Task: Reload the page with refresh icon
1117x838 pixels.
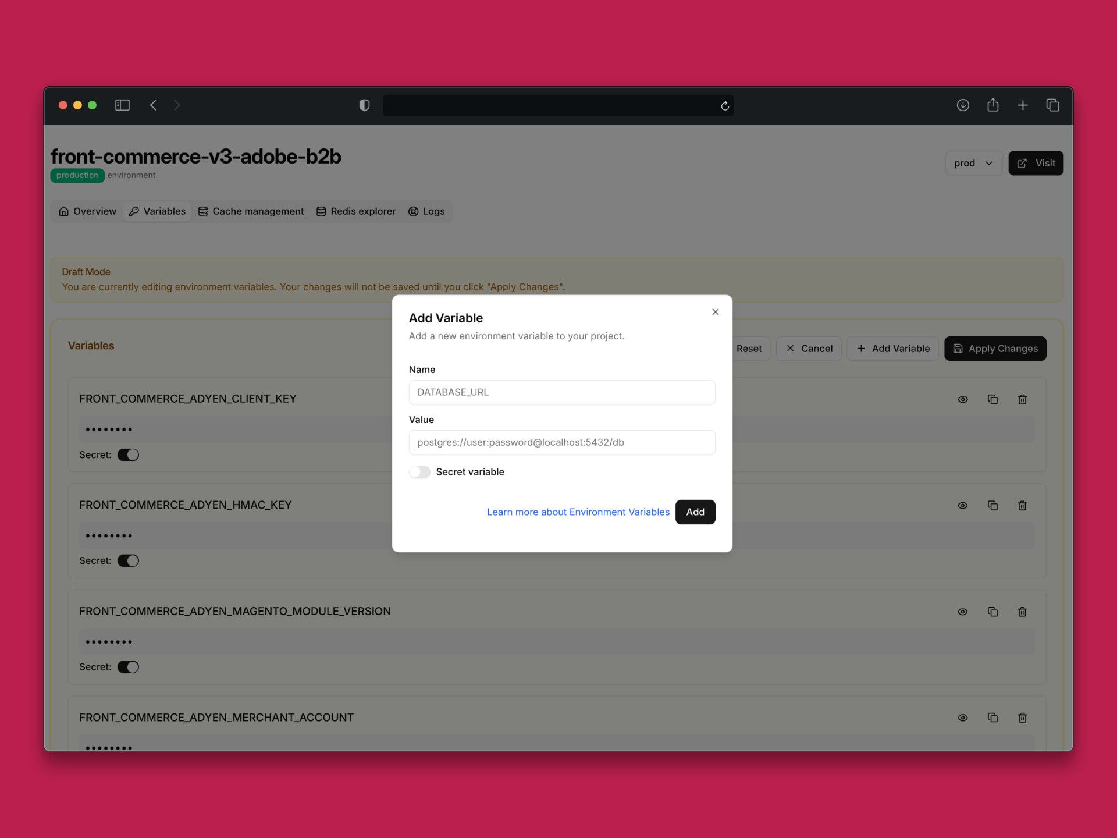Action: pyautogui.click(x=725, y=106)
